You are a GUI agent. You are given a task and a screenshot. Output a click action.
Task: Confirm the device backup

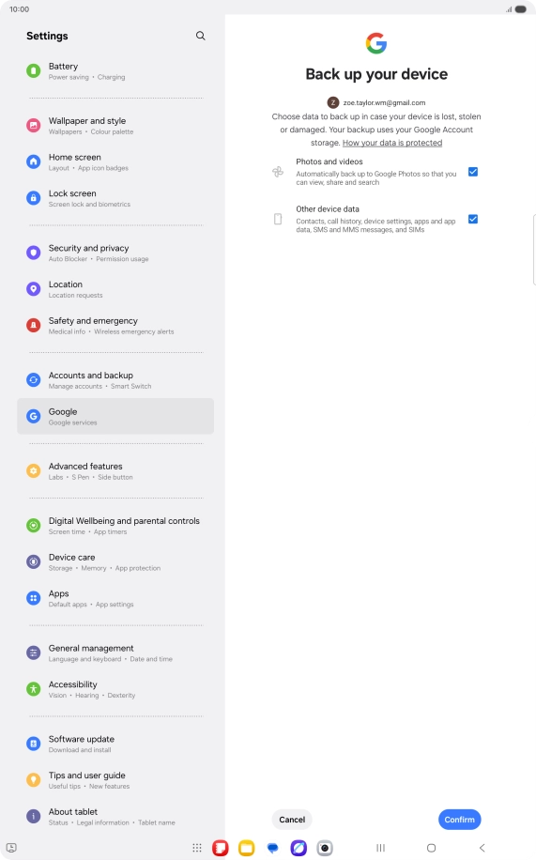459,820
